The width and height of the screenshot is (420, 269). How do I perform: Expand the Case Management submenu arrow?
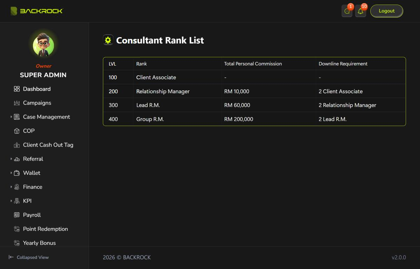pyautogui.click(x=11, y=117)
